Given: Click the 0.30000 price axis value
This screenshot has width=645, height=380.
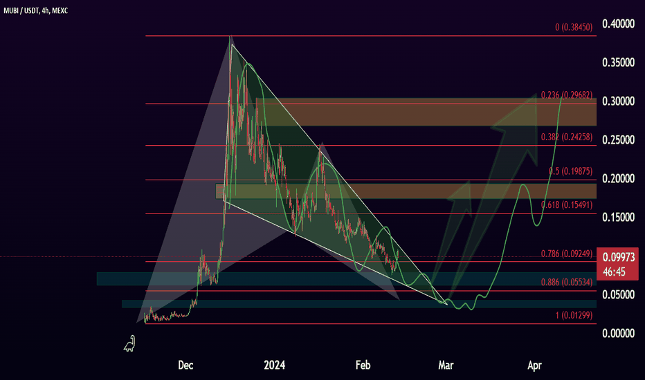Looking at the screenshot, I should 619,101.
